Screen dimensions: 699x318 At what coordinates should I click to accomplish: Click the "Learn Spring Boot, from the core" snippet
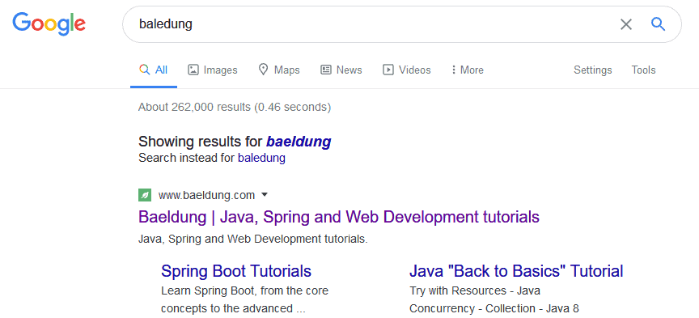(x=244, y=290)
